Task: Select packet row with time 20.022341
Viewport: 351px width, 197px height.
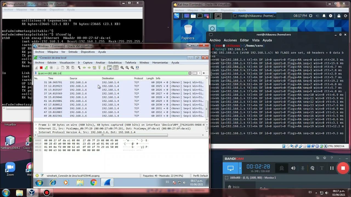Action: pos(120,116)
